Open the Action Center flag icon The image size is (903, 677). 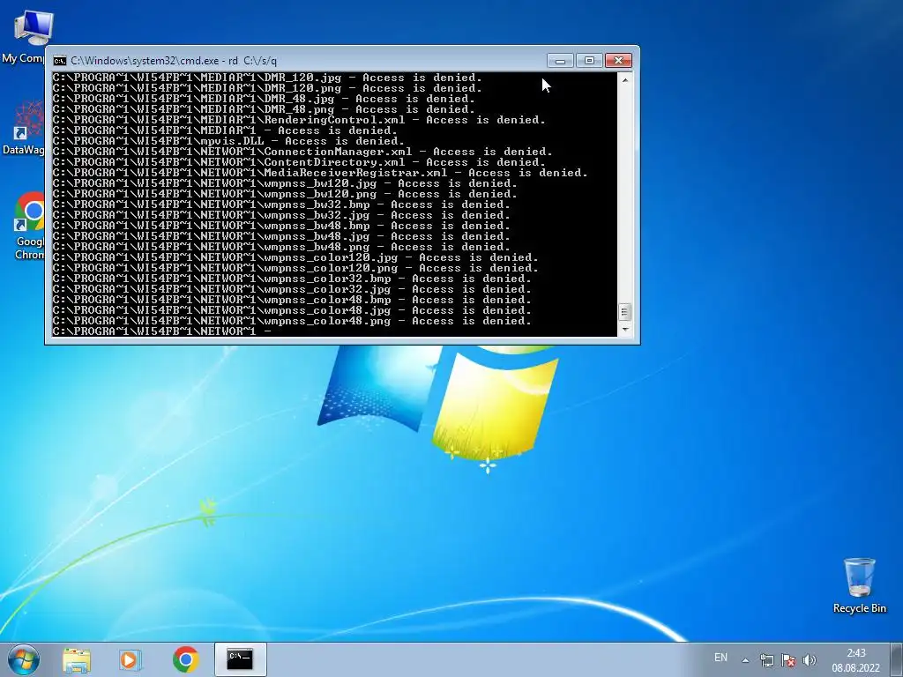(x=788, y=660)
